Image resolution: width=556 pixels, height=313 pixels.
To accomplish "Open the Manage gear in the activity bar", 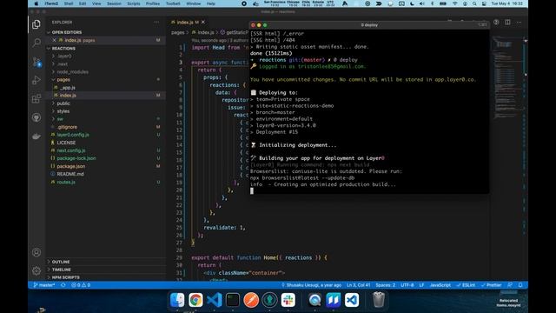I will [x=36, y=270].
